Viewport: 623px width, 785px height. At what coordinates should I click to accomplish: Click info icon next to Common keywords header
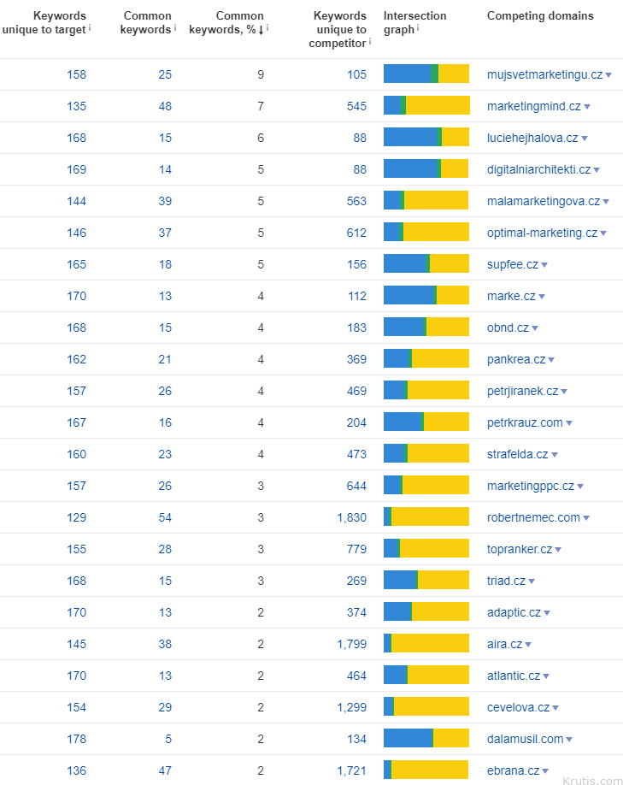pyautogui.click(x=175, y=27)
